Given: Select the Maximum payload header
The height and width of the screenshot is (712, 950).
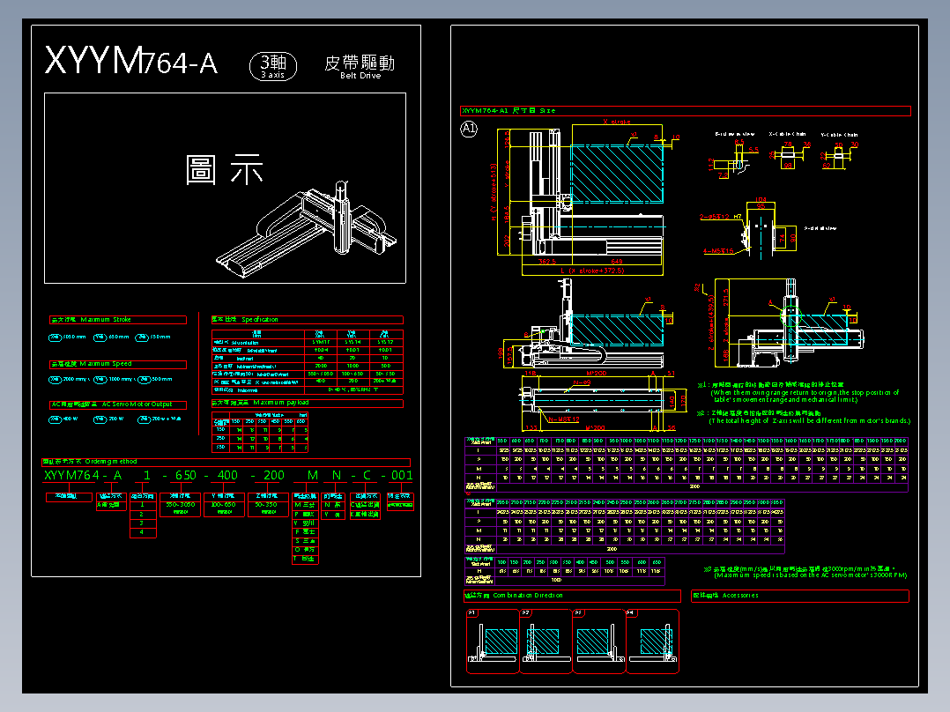Looking at the screenshot, I should pyautogui.click(x=308, y=403).
